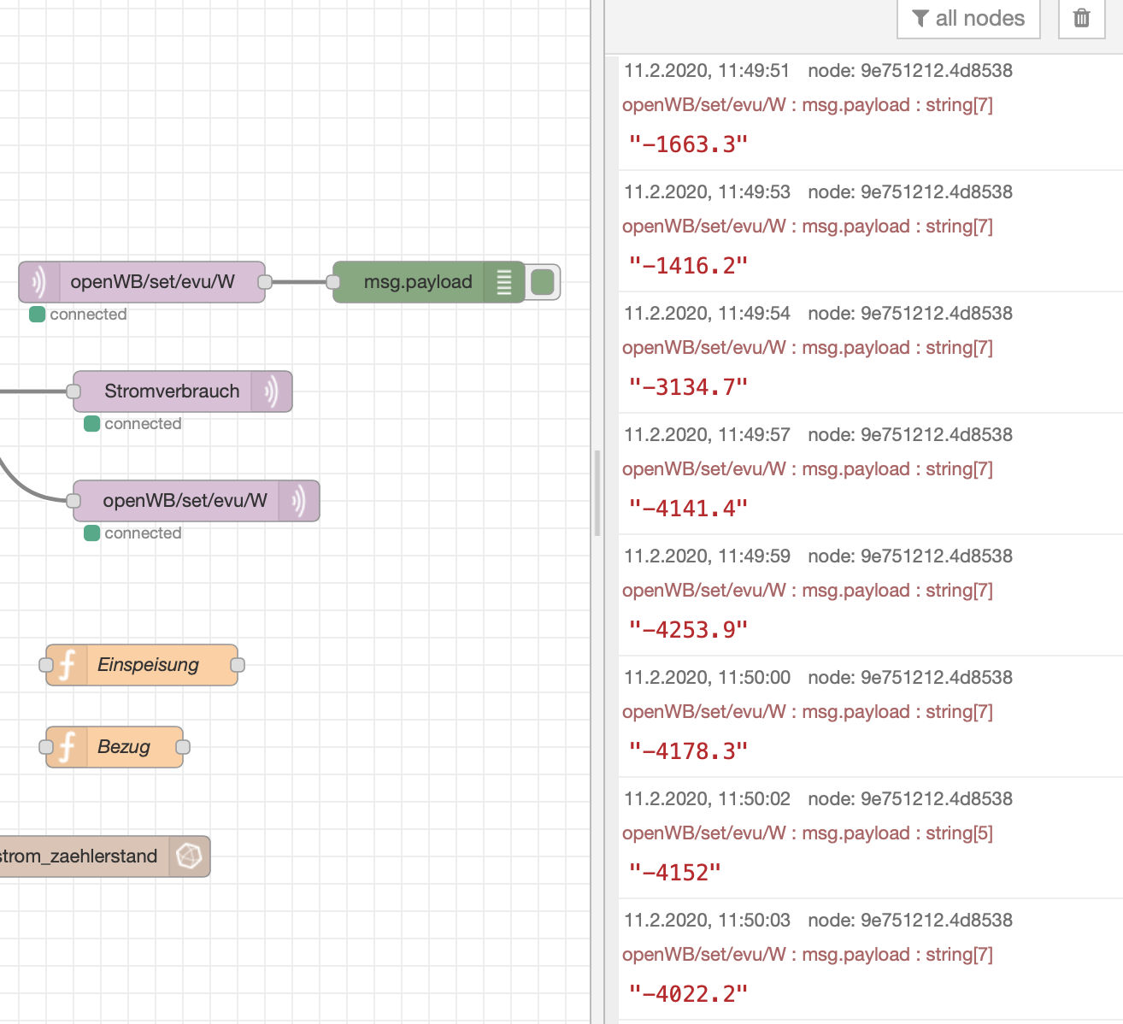
Task: Expand the "-1663.3" payload debug message
Action: pyautogui.click(x=688, y=144)
